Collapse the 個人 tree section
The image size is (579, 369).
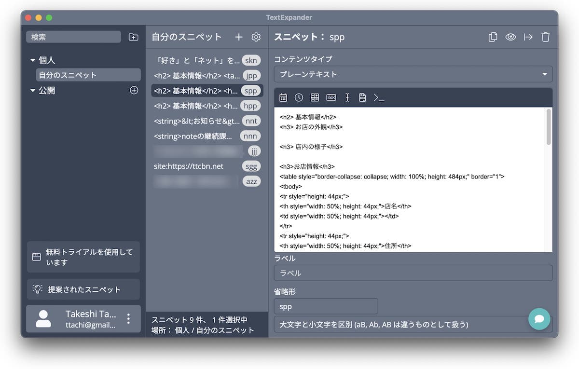coord(33,61)
